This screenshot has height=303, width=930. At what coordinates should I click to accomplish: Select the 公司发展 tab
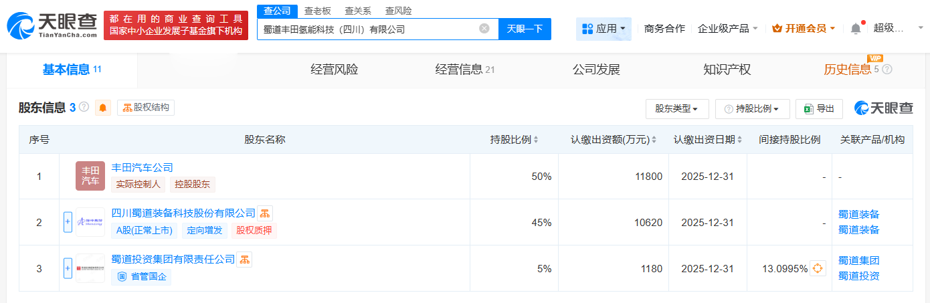tap(597, 70)
